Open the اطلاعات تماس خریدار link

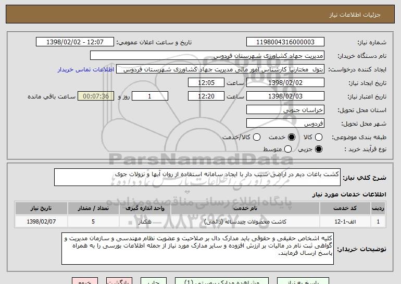tap(86, 69)
